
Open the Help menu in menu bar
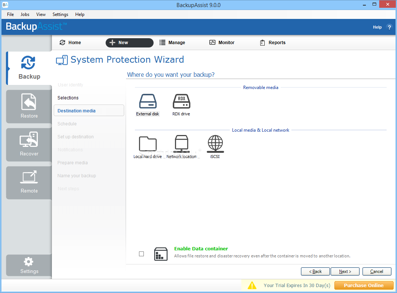[80, 14]
